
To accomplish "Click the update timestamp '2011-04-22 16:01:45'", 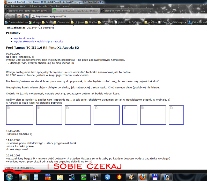I will point(41,28).
